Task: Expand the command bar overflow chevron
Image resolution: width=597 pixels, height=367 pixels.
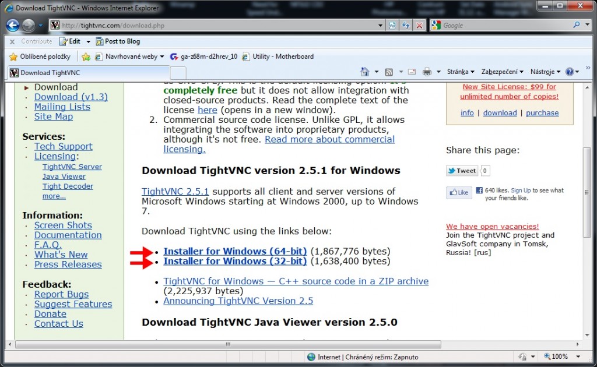Action: pos(588,68)
